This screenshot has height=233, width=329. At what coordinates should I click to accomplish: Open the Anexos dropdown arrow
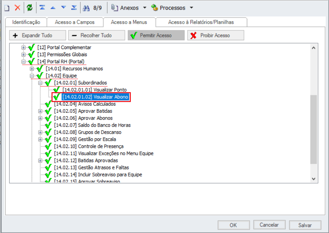145,8
